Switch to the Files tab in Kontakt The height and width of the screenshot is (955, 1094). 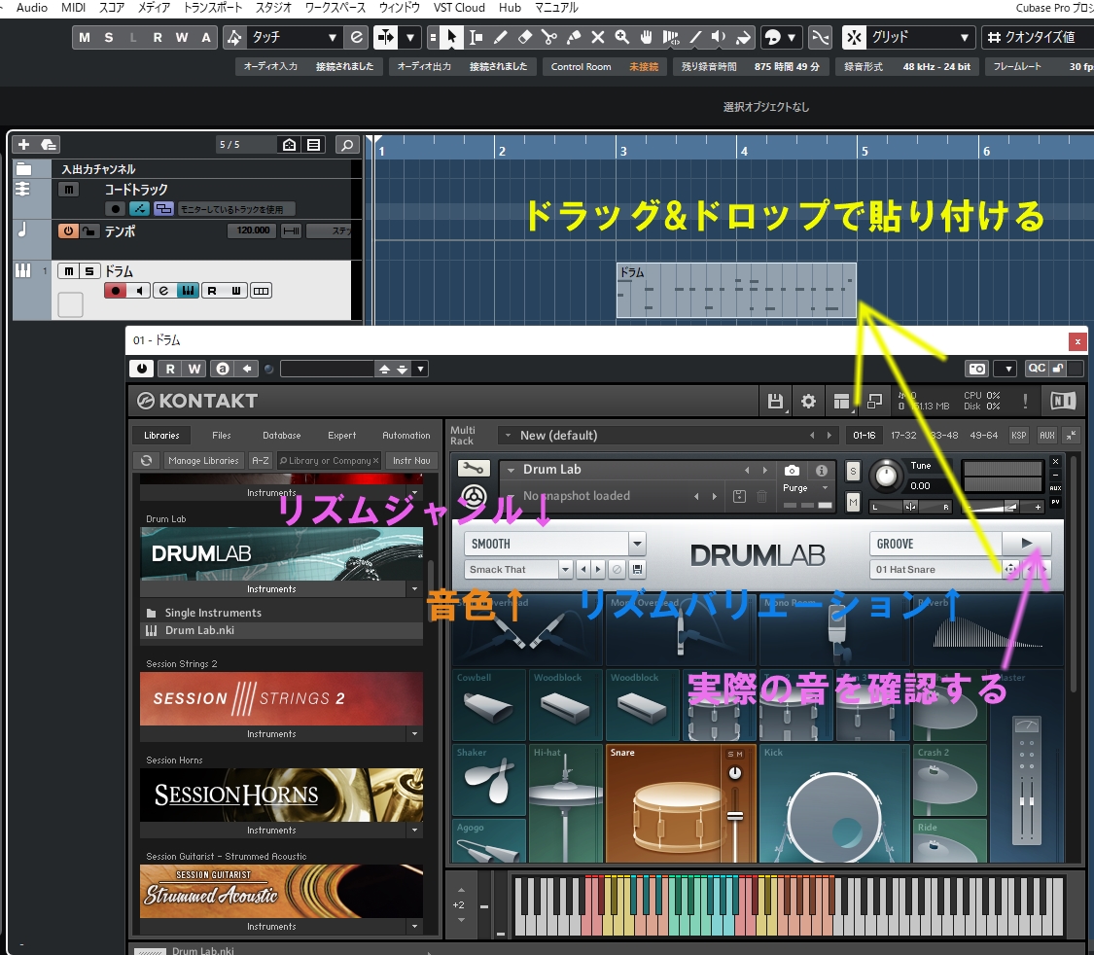(221, 436)
